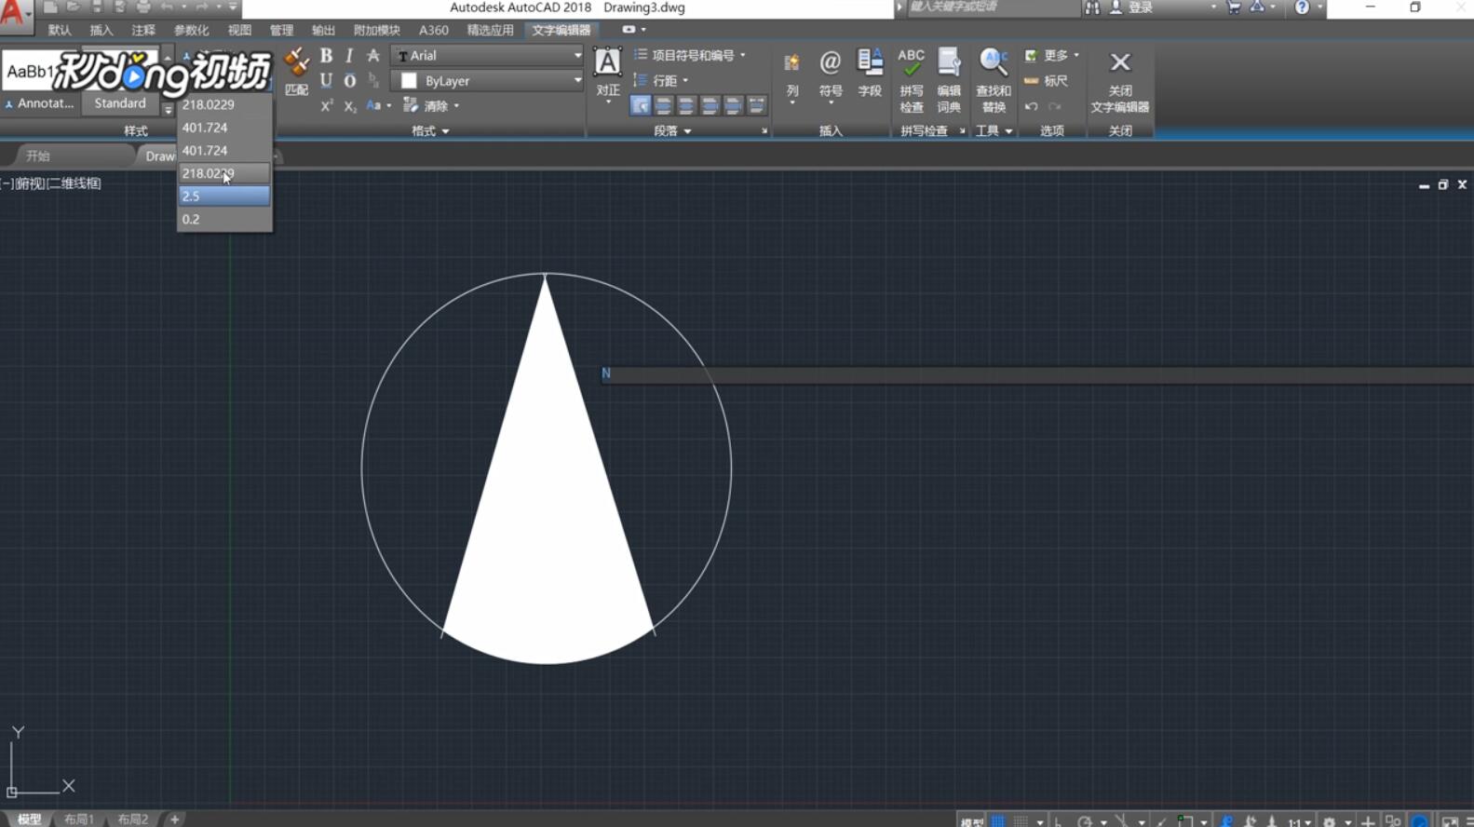The height and width of the screenshot is (827, 1474).
Task: Click the ByLayer white color swatch
Action: click(409, 81)
